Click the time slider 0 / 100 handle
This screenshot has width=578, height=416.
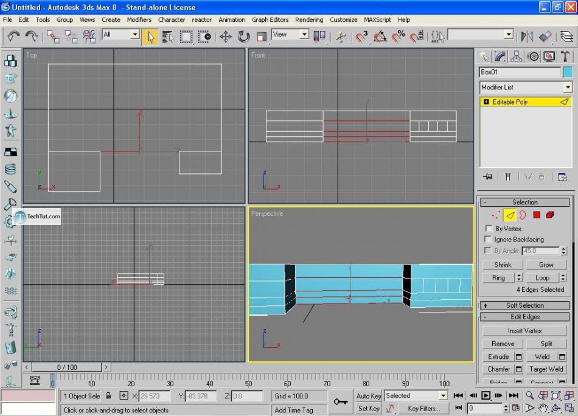click(67, 367)
